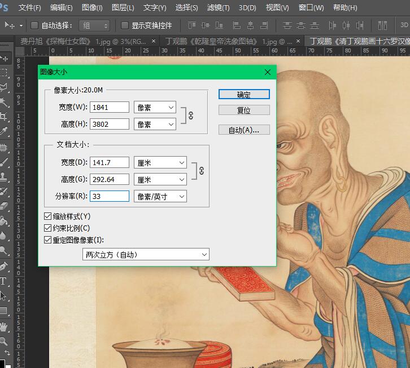This screenshot has height=368, width=410.
Task: Open the 图层(L) menu
Action: 123,7
